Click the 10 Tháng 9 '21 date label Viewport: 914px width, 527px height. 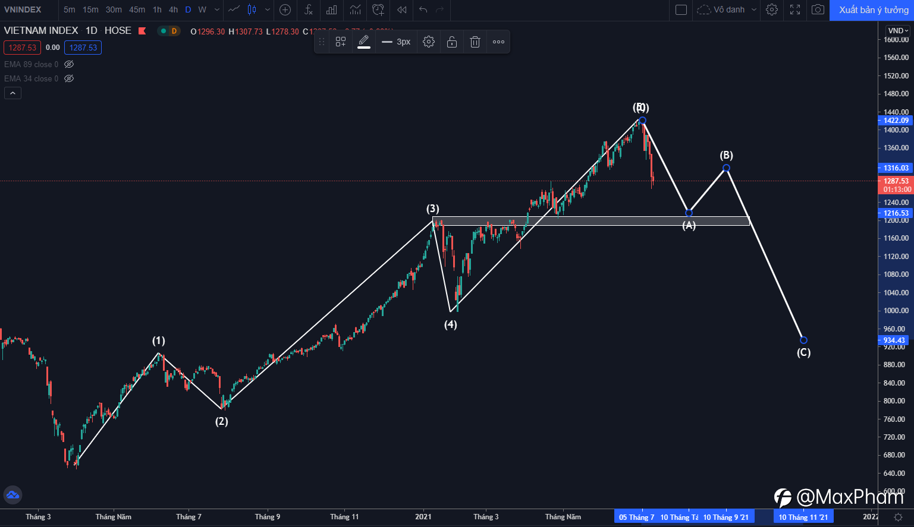tap(725, 517)
